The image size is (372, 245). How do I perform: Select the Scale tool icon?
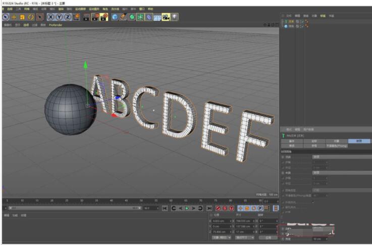pyautogui.click(x=22, y=17)
